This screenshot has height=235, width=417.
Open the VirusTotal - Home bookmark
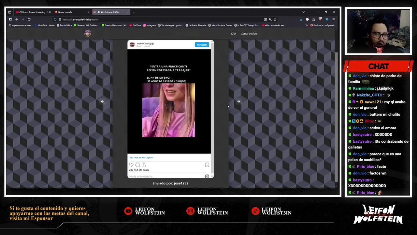click(44, 25)
